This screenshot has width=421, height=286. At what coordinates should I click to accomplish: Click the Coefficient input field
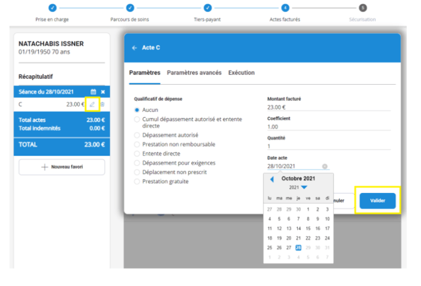coord(328,127)
